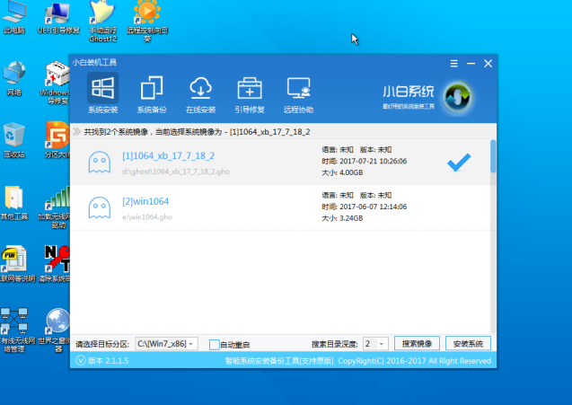Click the path d:\ghost\1064_xb_17_7_18_2.gho

click(x=176, y=172)
